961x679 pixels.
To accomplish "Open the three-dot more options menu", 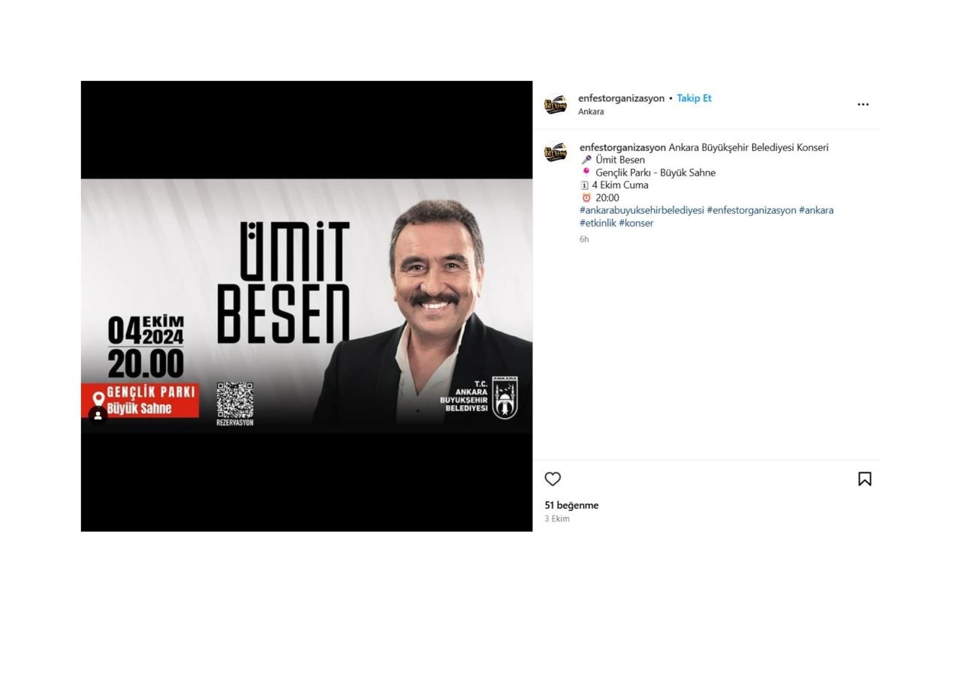I will tap(863, 104).
